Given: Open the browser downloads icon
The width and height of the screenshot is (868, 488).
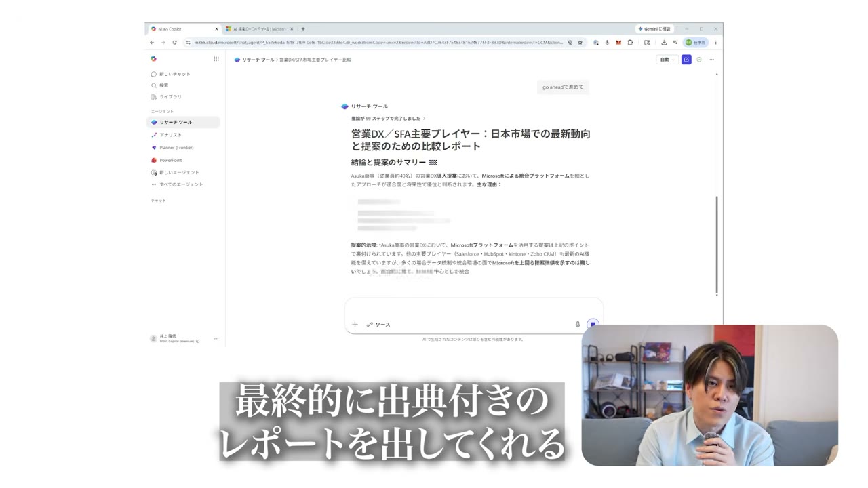Looking at the screenshot, I should click(664, 43).
